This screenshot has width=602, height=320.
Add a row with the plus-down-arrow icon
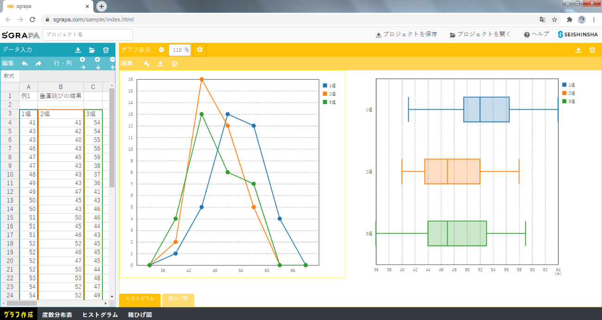pos(98,63)
